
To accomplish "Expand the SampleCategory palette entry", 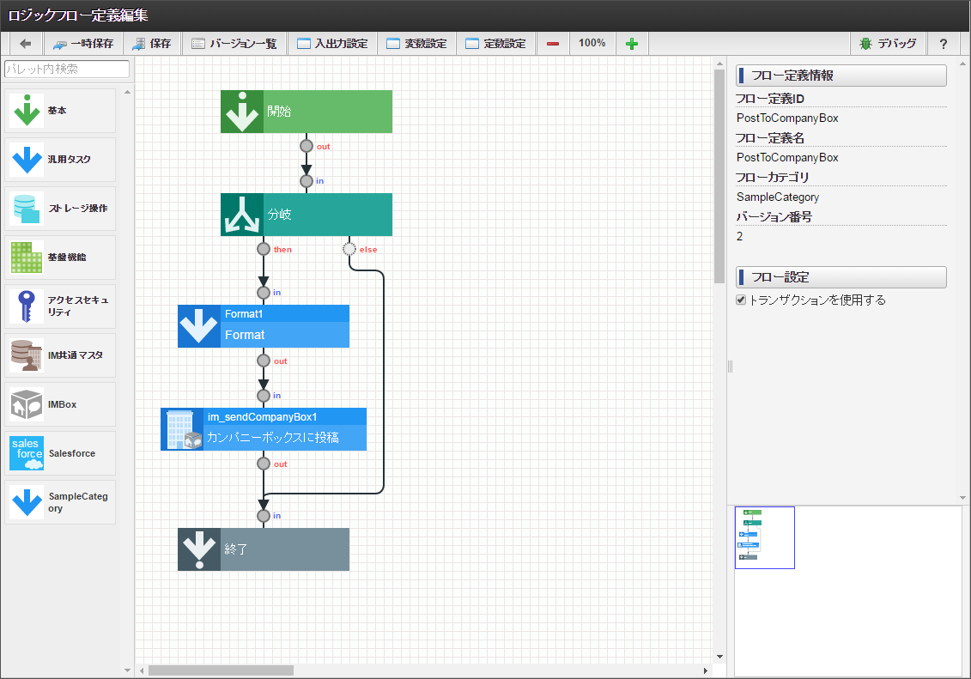I will 60,501.
